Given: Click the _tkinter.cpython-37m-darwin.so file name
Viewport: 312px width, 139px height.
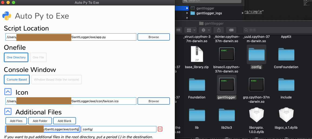Looking at the screenshot, I should point(227,39).
